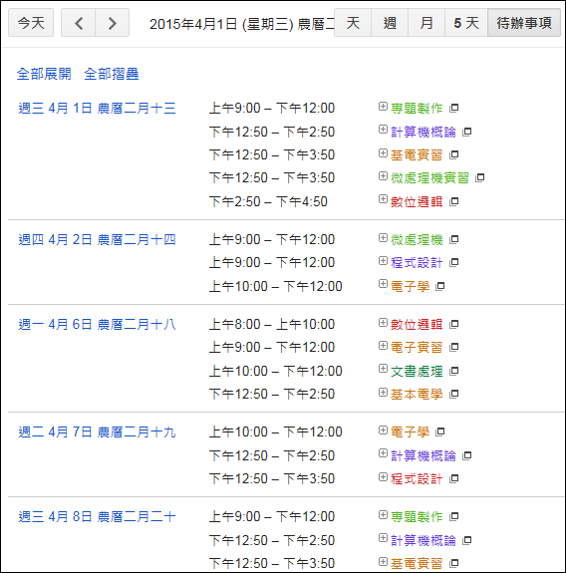Open 專題製作 event title on April 1

coord(417,109)
